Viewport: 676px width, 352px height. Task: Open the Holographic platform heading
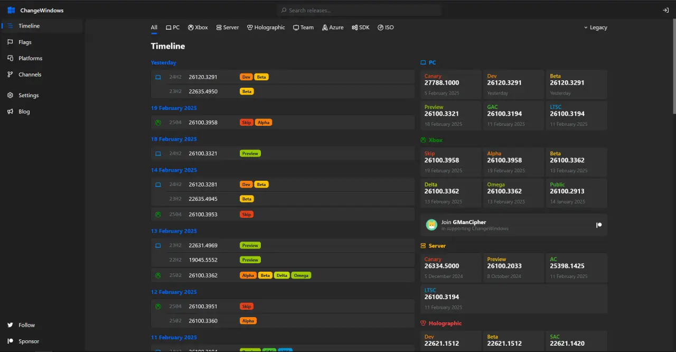pyautogui.click(x=441, y=323)
